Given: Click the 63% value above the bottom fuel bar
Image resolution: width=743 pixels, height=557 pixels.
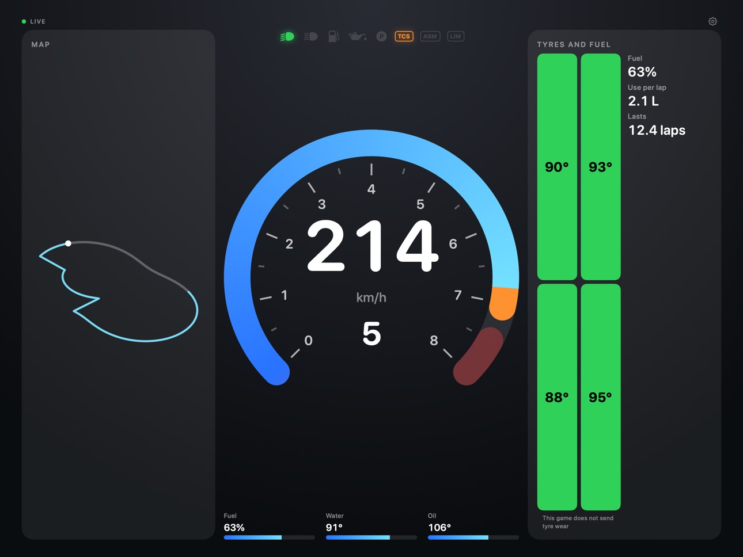Looking at the screenshot, I should click(x=234, y=528).
